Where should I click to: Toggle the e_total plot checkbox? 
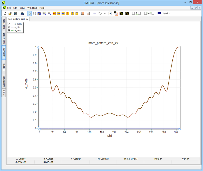click(9, 30)
